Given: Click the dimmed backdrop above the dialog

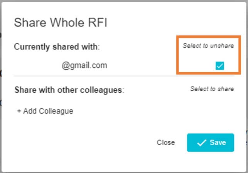Looking at the screenshot, I should tap(123, 1).
